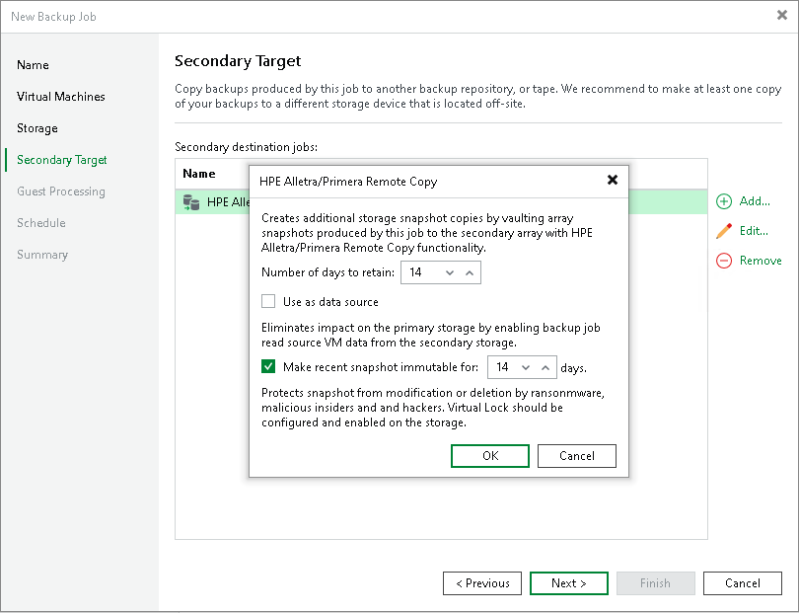Click the 'New Backup Job' window title
This screenshot has width=799, height=613.
[53, 17]
